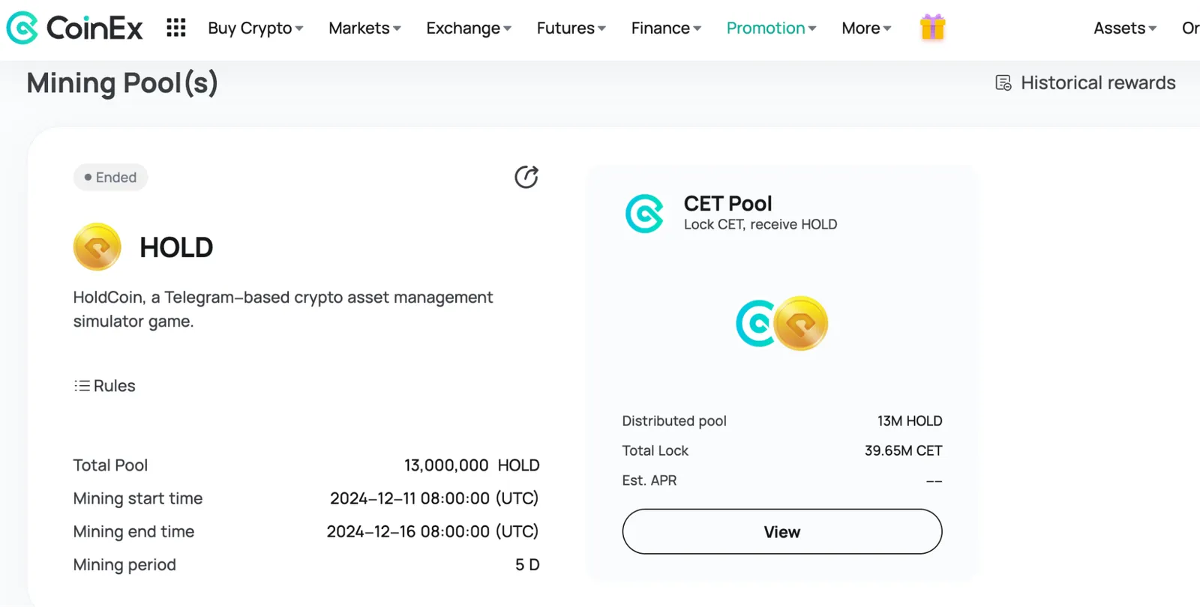The width and height of the screenshot is (1200, 607).
Task: Click the CET Pool title
Action: (727, 203)
